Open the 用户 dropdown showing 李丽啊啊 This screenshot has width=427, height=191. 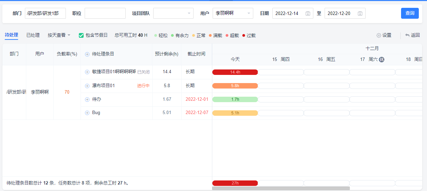coord(233,13)
